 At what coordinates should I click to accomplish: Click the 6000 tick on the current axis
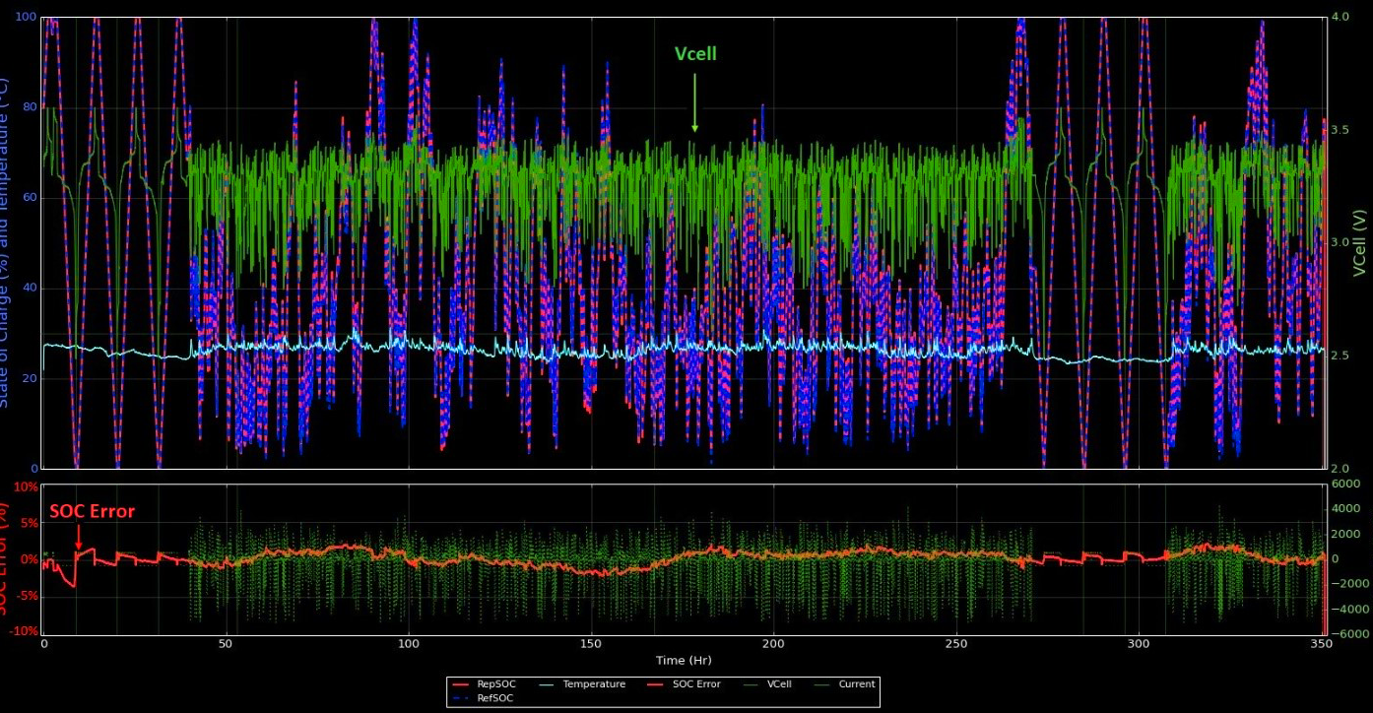click(x=1344, y=484)
